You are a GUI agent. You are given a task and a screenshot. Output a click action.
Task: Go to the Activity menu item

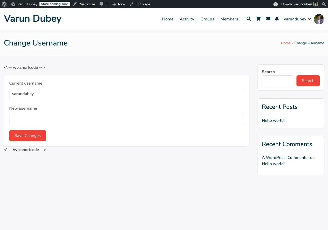click(x=187, y=19)
